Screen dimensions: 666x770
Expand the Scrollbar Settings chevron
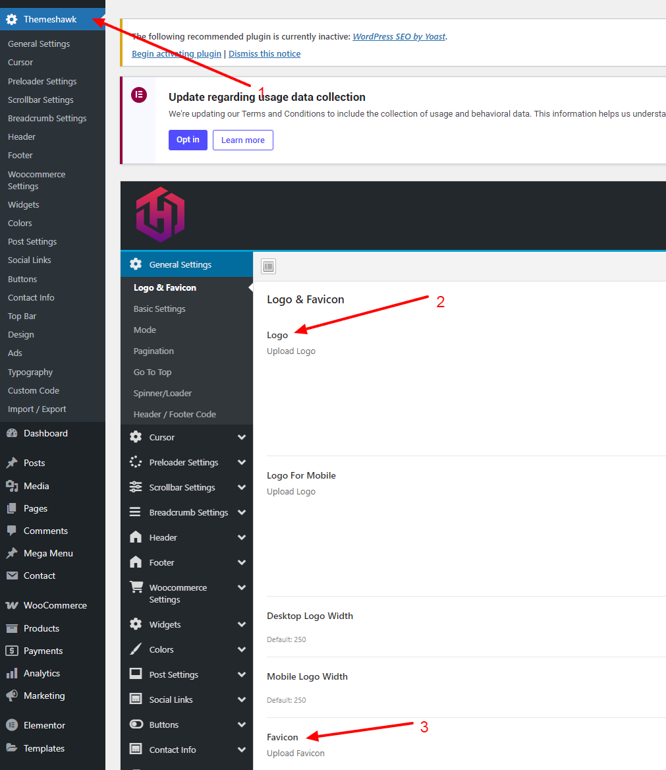point(242,488)
